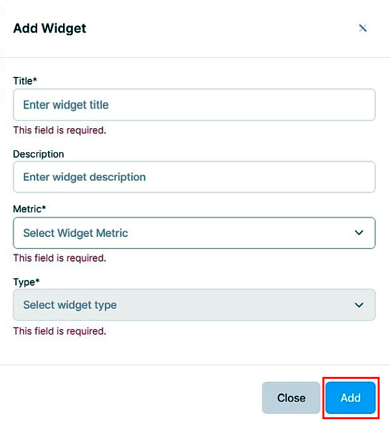The height and width of the screenshot is (427, 390).
Task: Click the Metric* field label
Action: pos(29,209)
